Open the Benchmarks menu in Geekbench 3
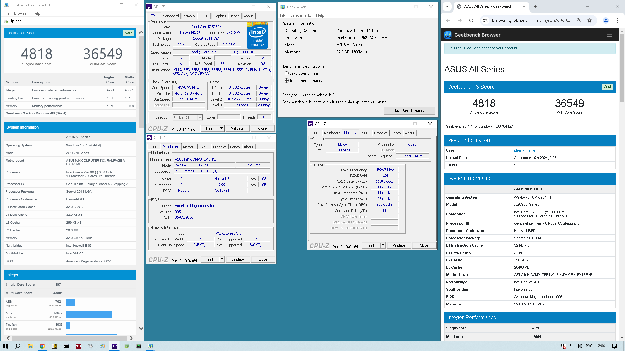 pos(301,15)
